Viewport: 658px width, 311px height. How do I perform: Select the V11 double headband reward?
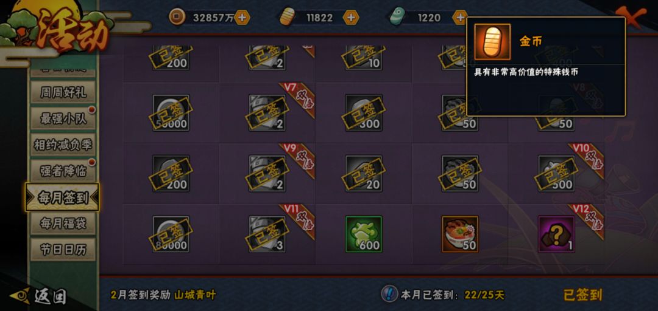click(x=267, y=234)
